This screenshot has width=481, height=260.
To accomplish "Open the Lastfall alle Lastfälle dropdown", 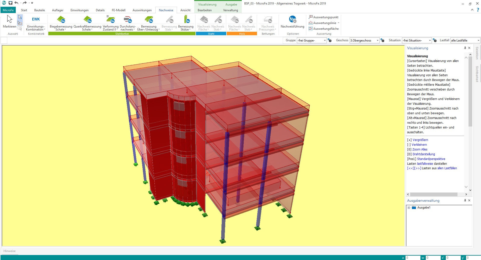I will [x=465, y=40].
